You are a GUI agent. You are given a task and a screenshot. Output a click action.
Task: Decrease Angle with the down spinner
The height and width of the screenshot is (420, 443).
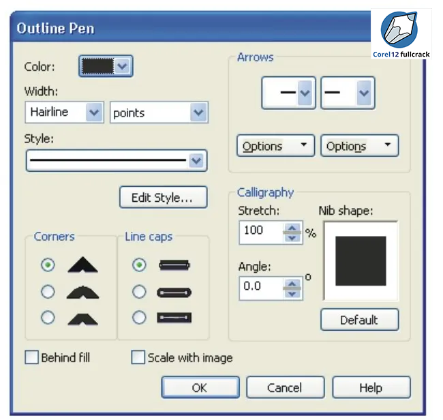click(x=292, y=294)
